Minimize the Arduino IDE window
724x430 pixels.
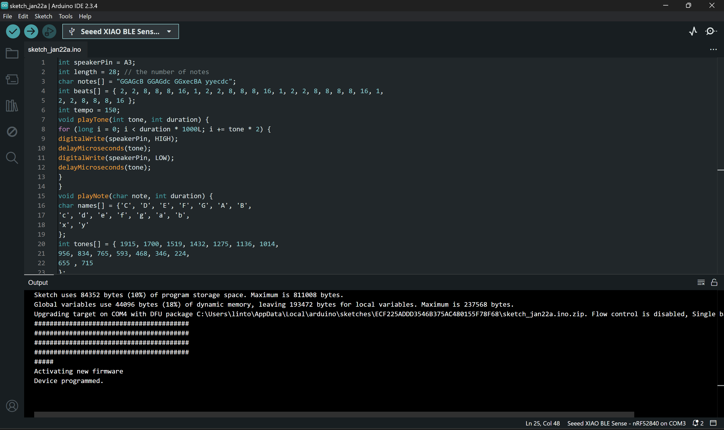665,5
